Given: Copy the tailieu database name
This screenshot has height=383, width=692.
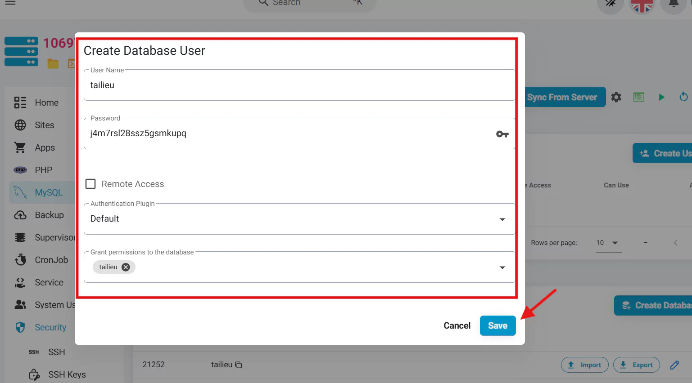Looking at the screenshot, I should pos(239,365).
